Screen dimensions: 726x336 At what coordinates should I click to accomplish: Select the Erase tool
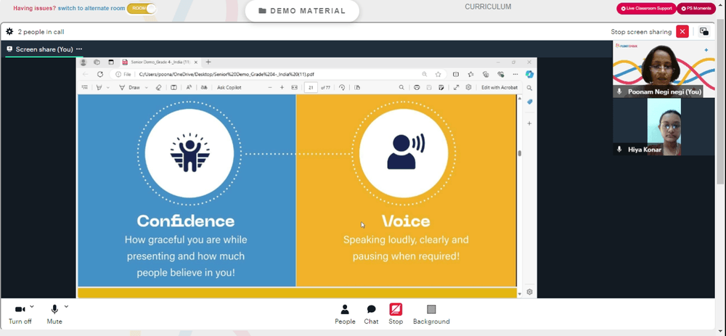[x=158, y=87]
